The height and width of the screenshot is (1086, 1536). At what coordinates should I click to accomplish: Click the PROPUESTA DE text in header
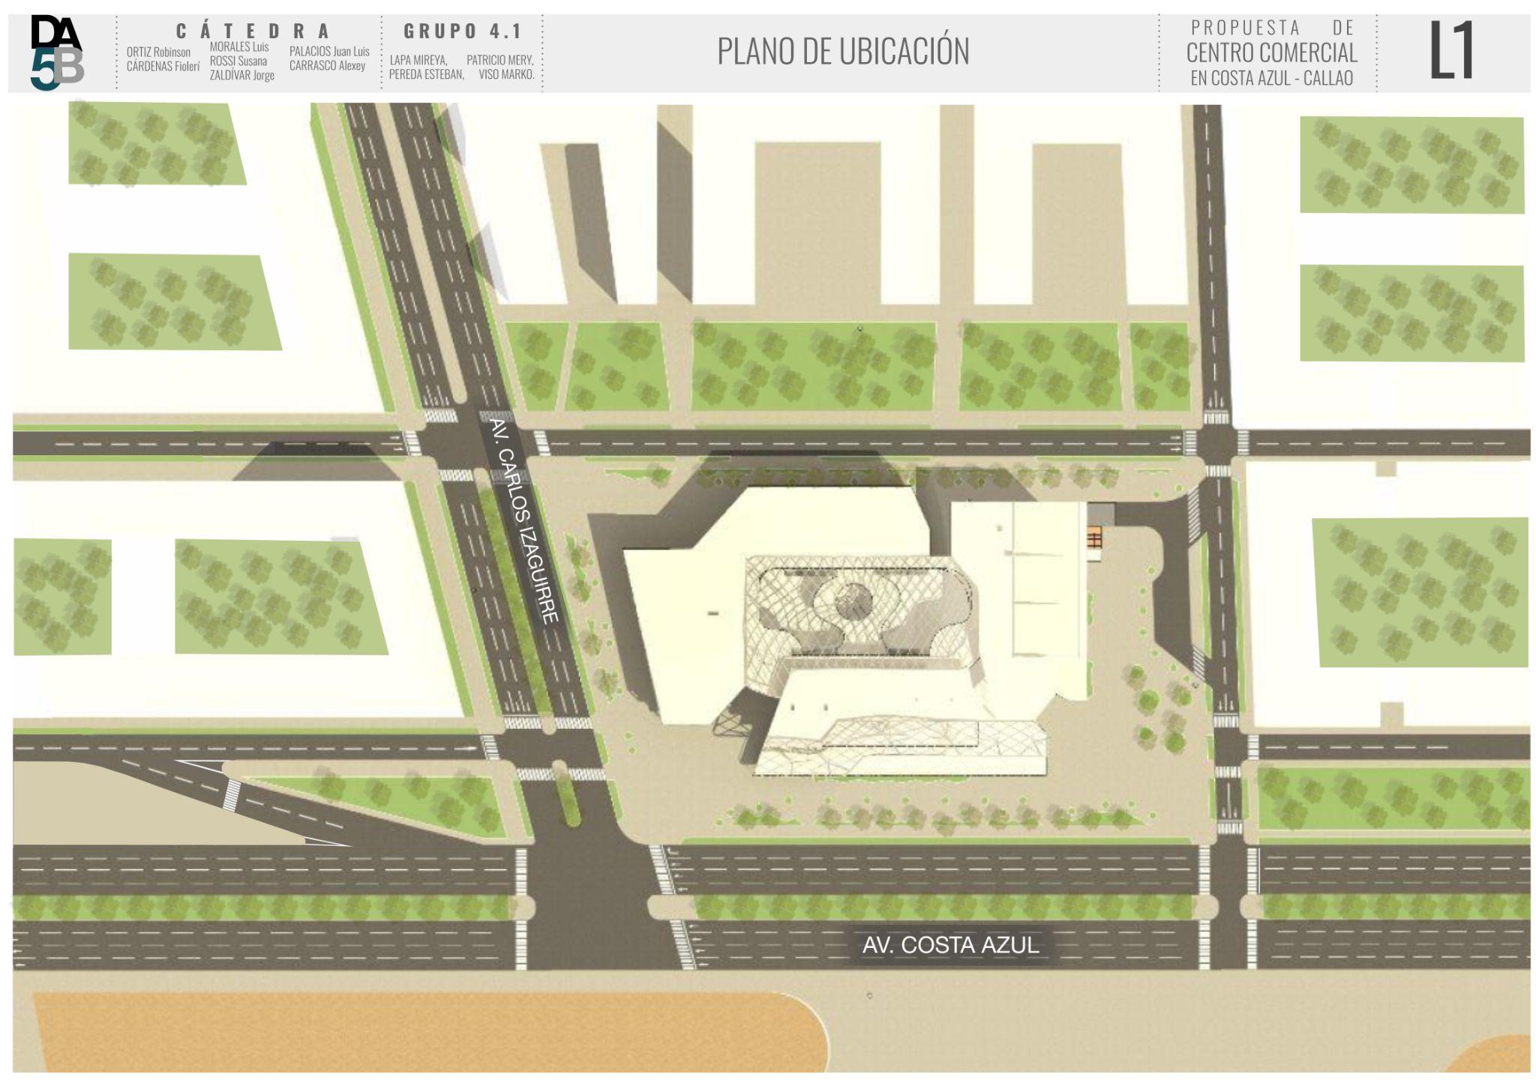1272,28
